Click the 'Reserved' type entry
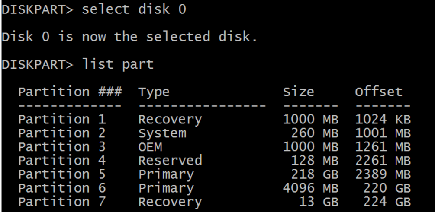 pyautogui.click(x=170, y=161)
